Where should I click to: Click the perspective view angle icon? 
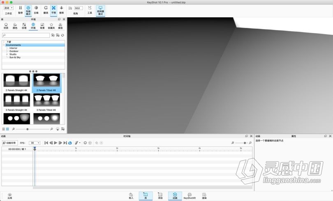click(70, 8)
